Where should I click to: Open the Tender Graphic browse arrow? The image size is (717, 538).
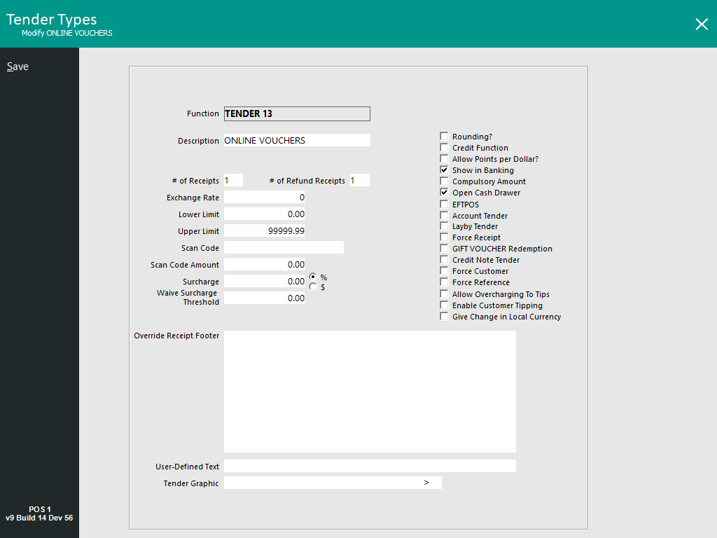pos(426,483)
